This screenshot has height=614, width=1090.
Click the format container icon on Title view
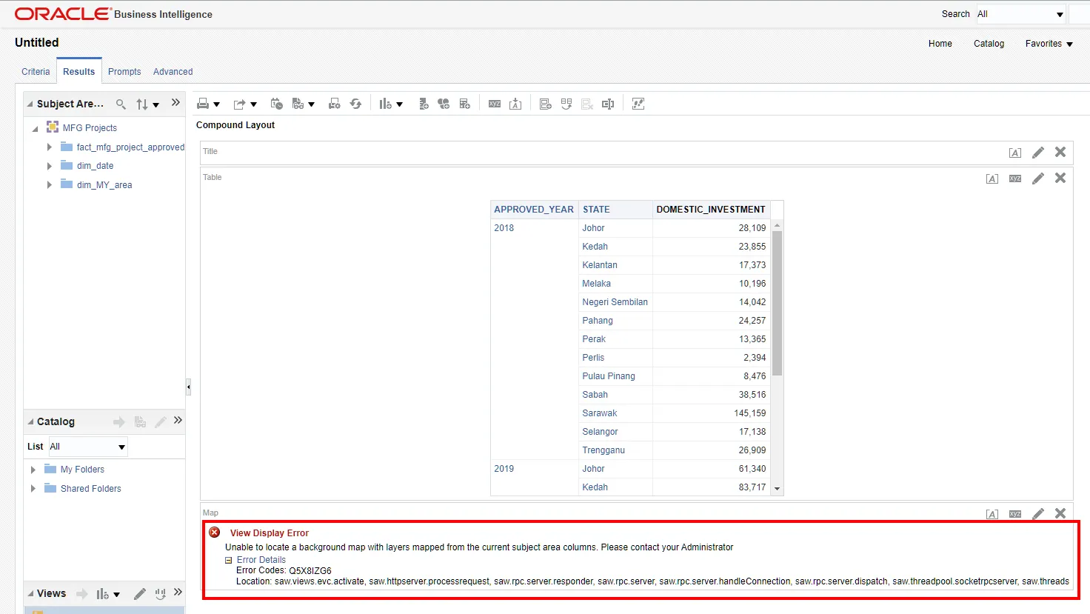click(1015, 153)
